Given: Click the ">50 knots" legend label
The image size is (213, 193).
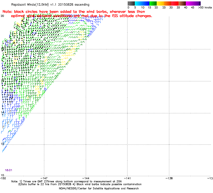Looking at the screenshot, I should (x=205, y=8).
